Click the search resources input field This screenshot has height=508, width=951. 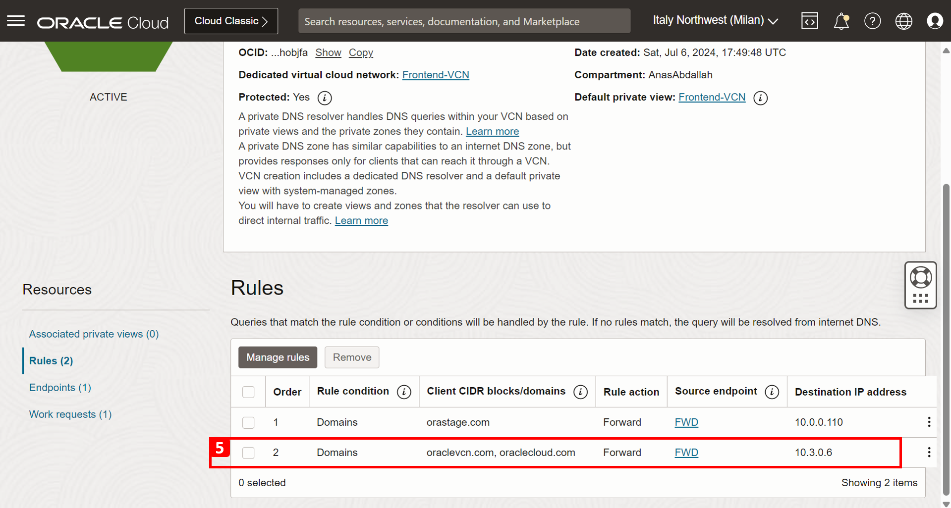click(x=464, y=21)
